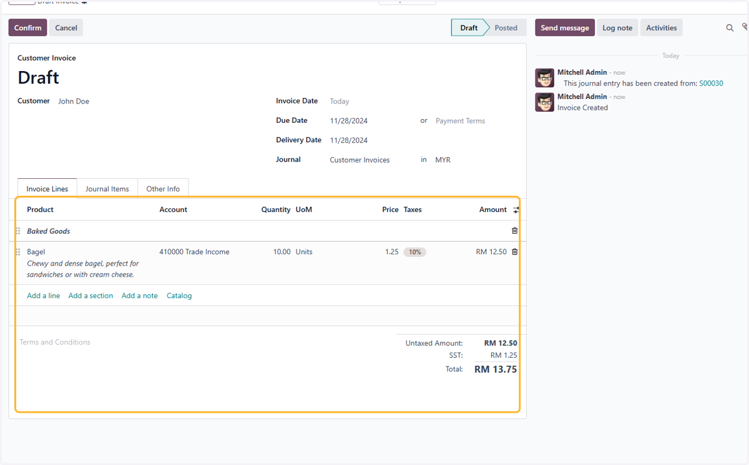
Task: Click Add a note link
Action: pos(140,295)
